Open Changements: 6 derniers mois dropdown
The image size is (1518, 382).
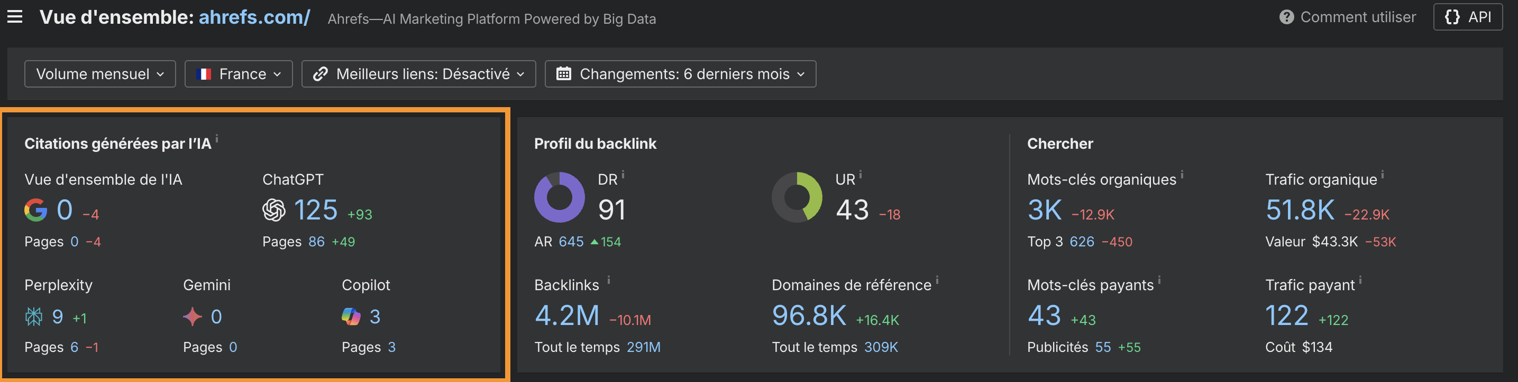pos(680,74)
